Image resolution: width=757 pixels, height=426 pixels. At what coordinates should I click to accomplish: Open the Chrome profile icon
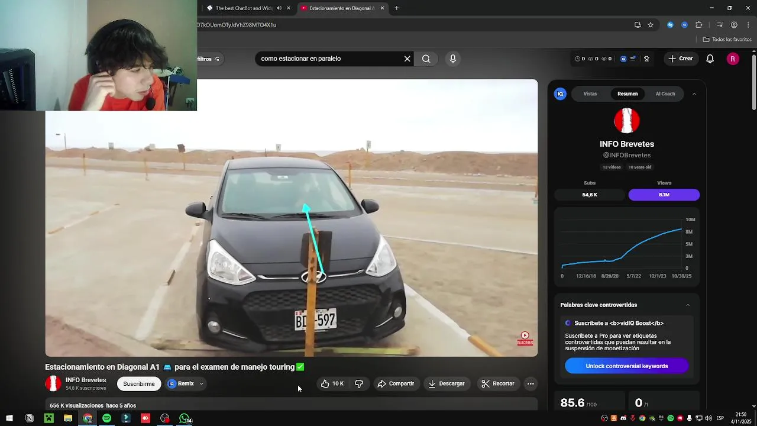point(734,25)
